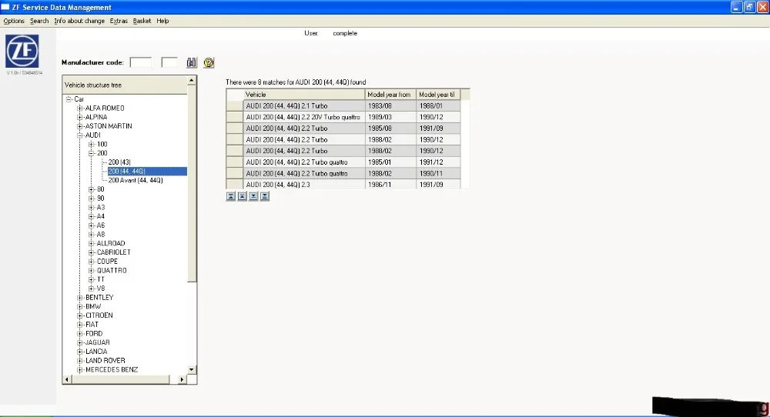Expand the MERCEDES BENZ node
770x417 pixels.
(79, 369)
